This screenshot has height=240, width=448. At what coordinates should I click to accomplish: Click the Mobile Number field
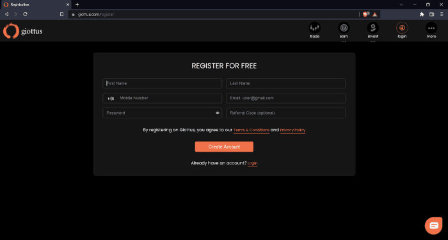pos(168,98)
